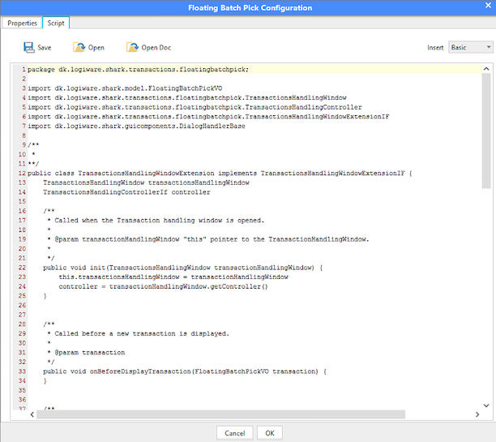
Task: Click the this.transactionsHandlingWindow assignment line
Action: tap(173, 277)
